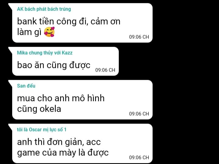Click the text "cũng okela" in third bubble
219x164 pixels.
(39, 109)
